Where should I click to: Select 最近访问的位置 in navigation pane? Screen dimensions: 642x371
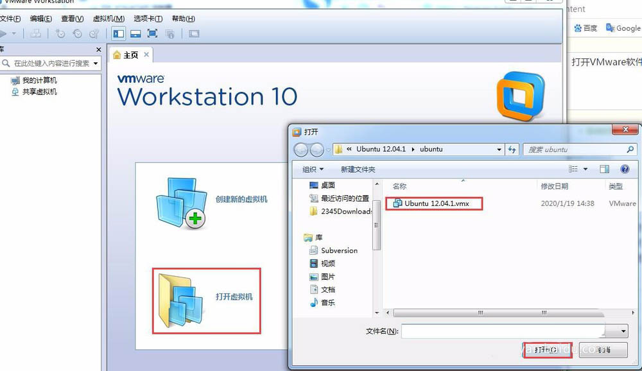point(340,198)
